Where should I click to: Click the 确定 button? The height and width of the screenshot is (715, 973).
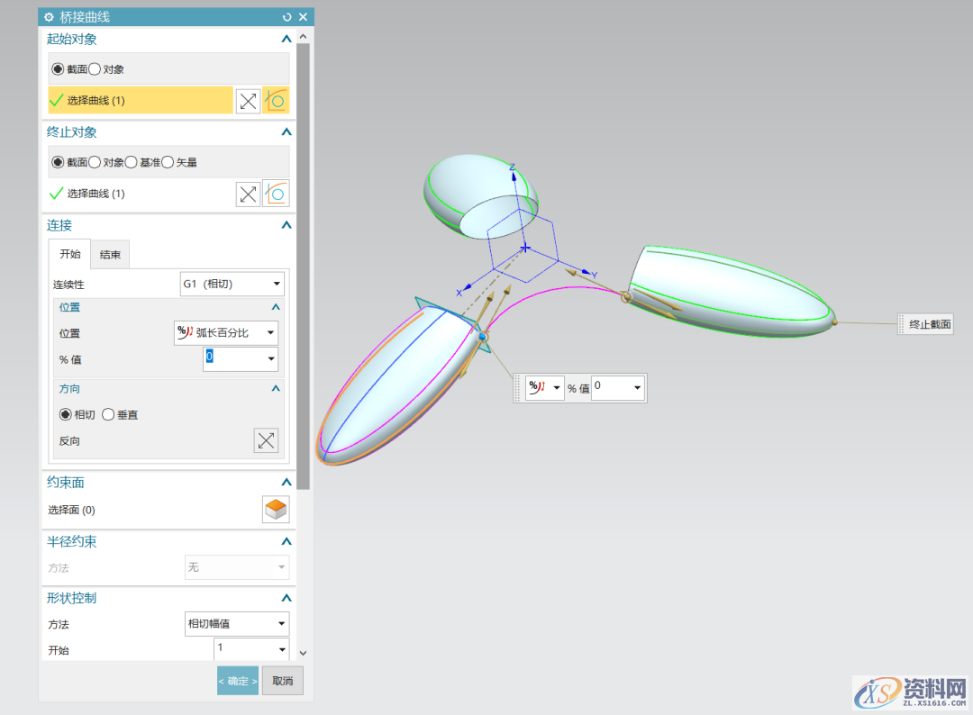click(x=238, y=681)
